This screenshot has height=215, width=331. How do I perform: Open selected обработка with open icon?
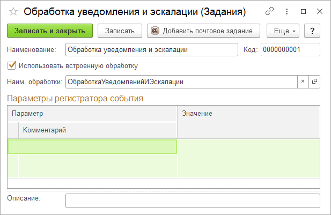point(314,81)
